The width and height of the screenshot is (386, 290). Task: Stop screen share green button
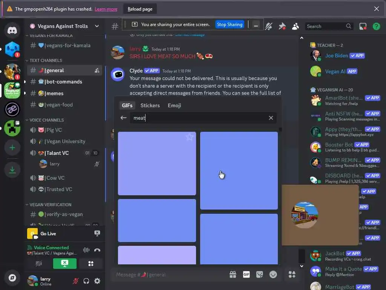[65, 264]
